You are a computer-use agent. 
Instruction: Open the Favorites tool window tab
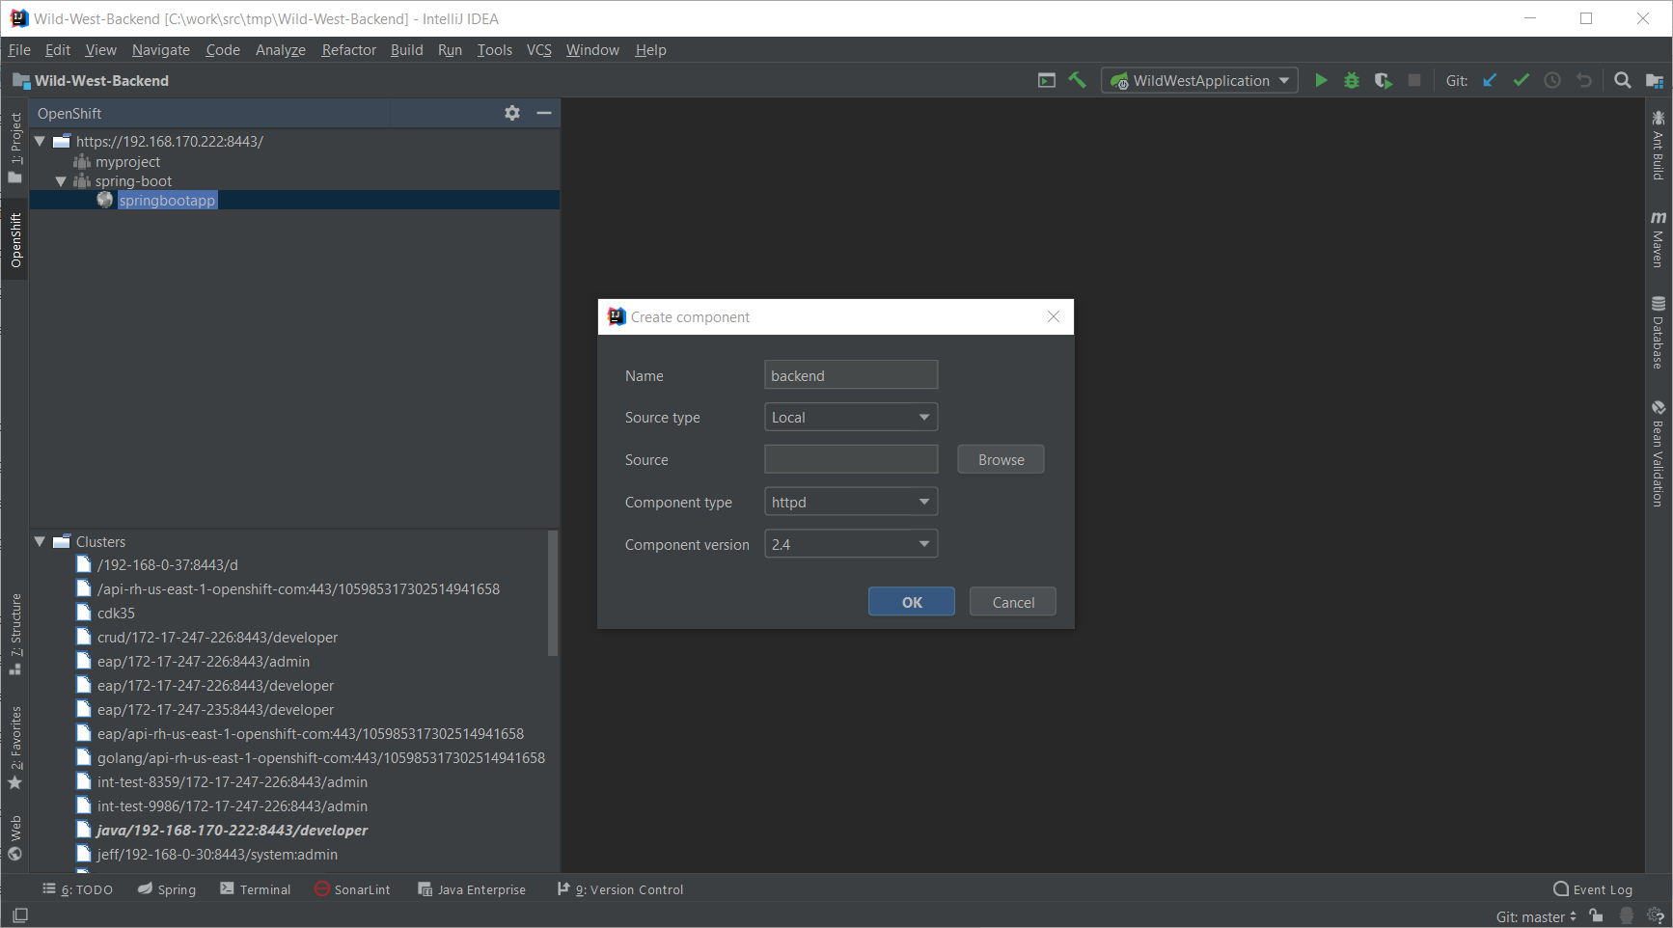click(15, 748)
